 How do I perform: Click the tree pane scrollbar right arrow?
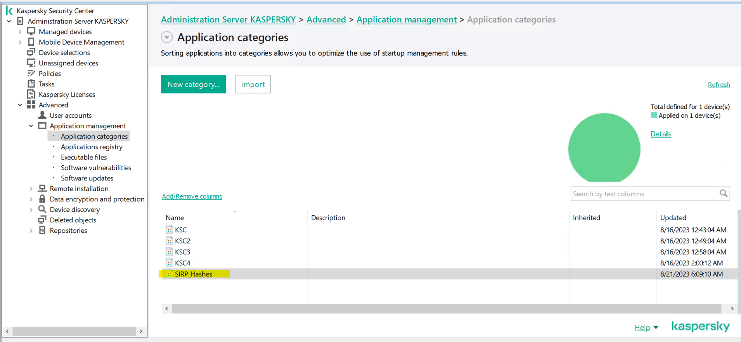click(x=141, y=332)
